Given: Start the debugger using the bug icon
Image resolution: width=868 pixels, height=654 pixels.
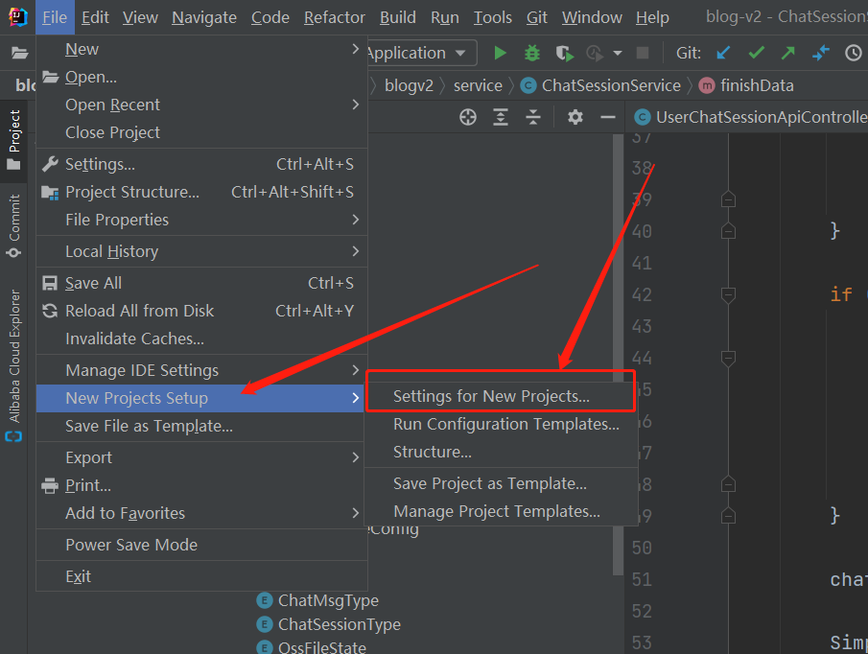Looking at the screenshot, I should (x=532, y=53).
